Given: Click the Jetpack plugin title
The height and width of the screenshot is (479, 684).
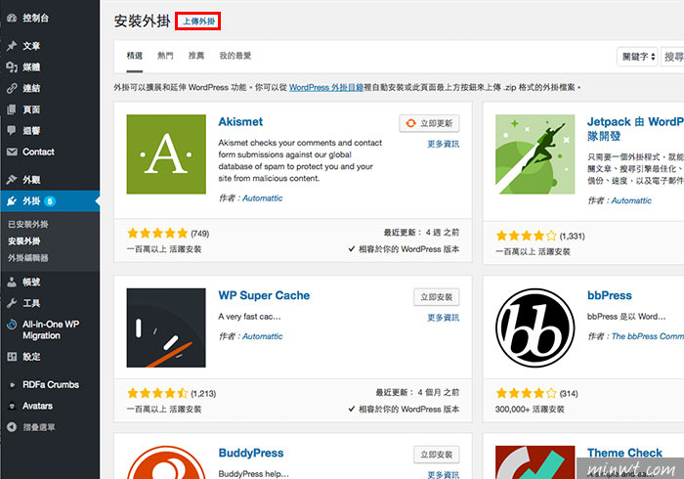Looking at the screenshot, I should (635, 129).
